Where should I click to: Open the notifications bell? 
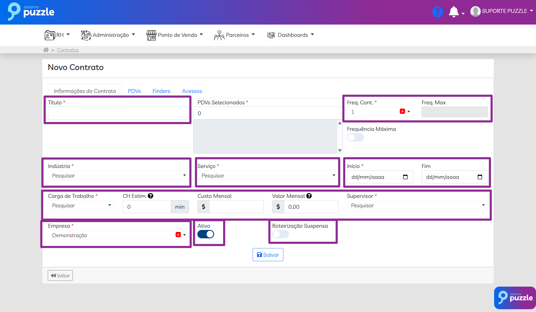(454, 12)
